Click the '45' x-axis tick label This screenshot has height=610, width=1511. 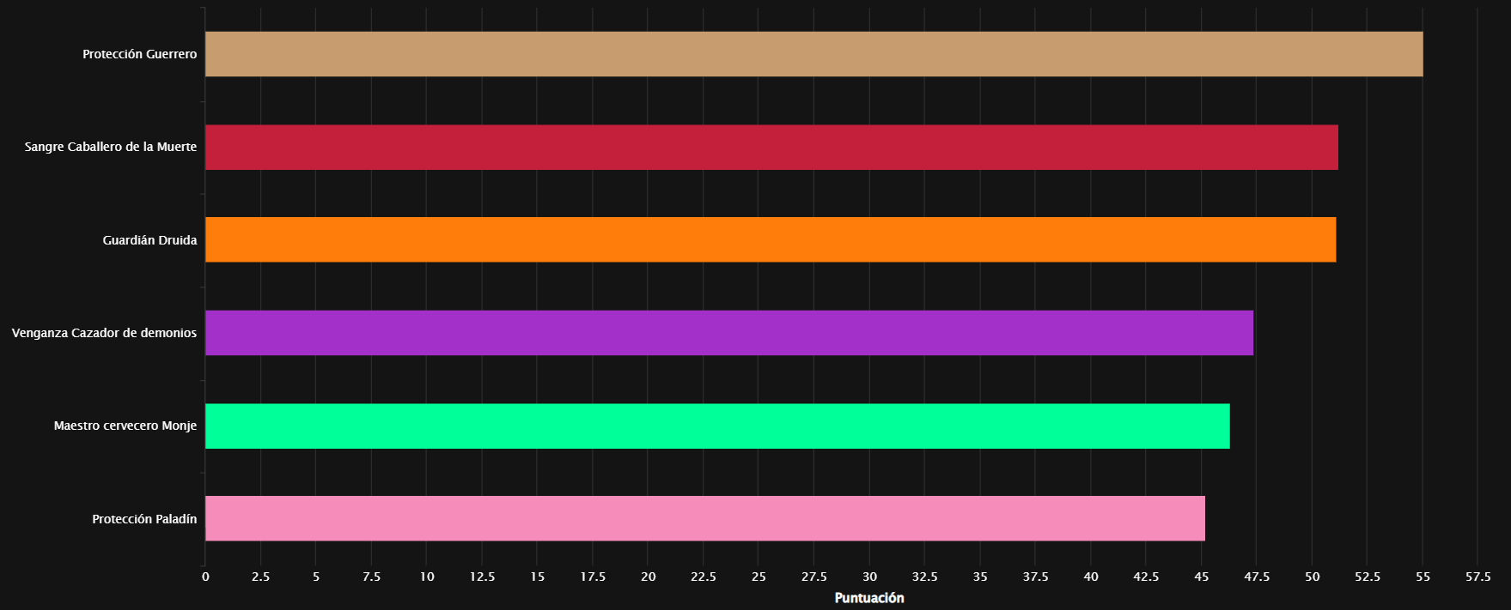click(x=1202, y=577)
